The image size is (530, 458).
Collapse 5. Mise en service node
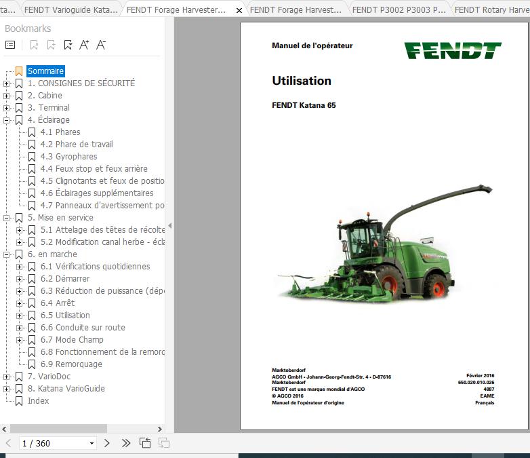(6, 218)
